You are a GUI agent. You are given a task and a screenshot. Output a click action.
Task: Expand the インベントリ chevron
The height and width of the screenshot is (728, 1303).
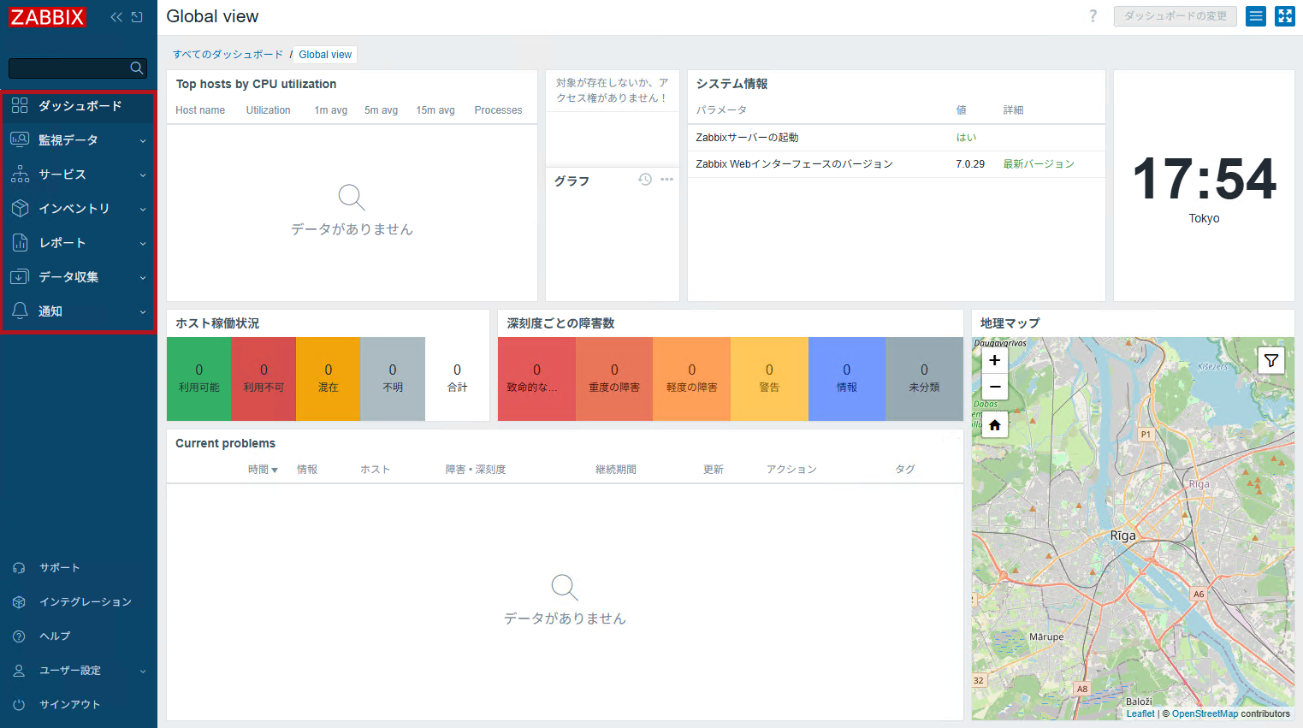click(143, 210)
